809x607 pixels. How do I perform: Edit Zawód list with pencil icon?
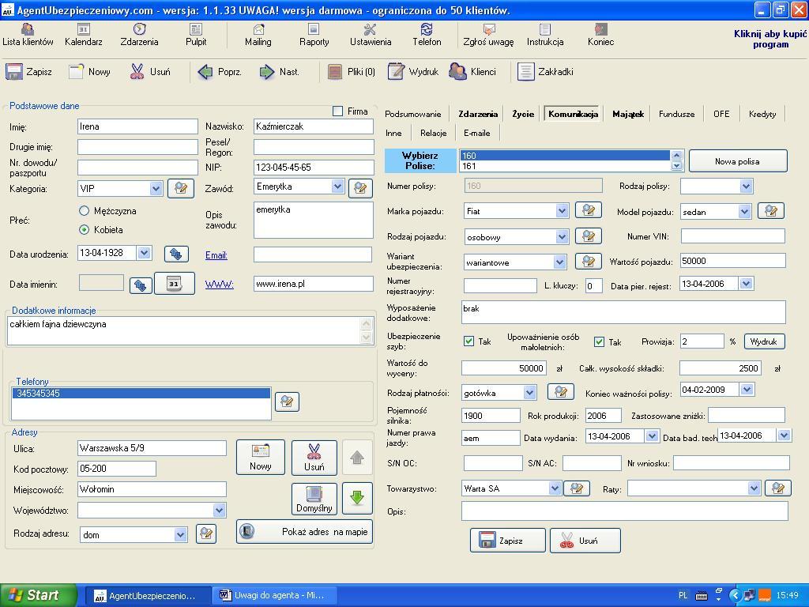pos(360,188)
